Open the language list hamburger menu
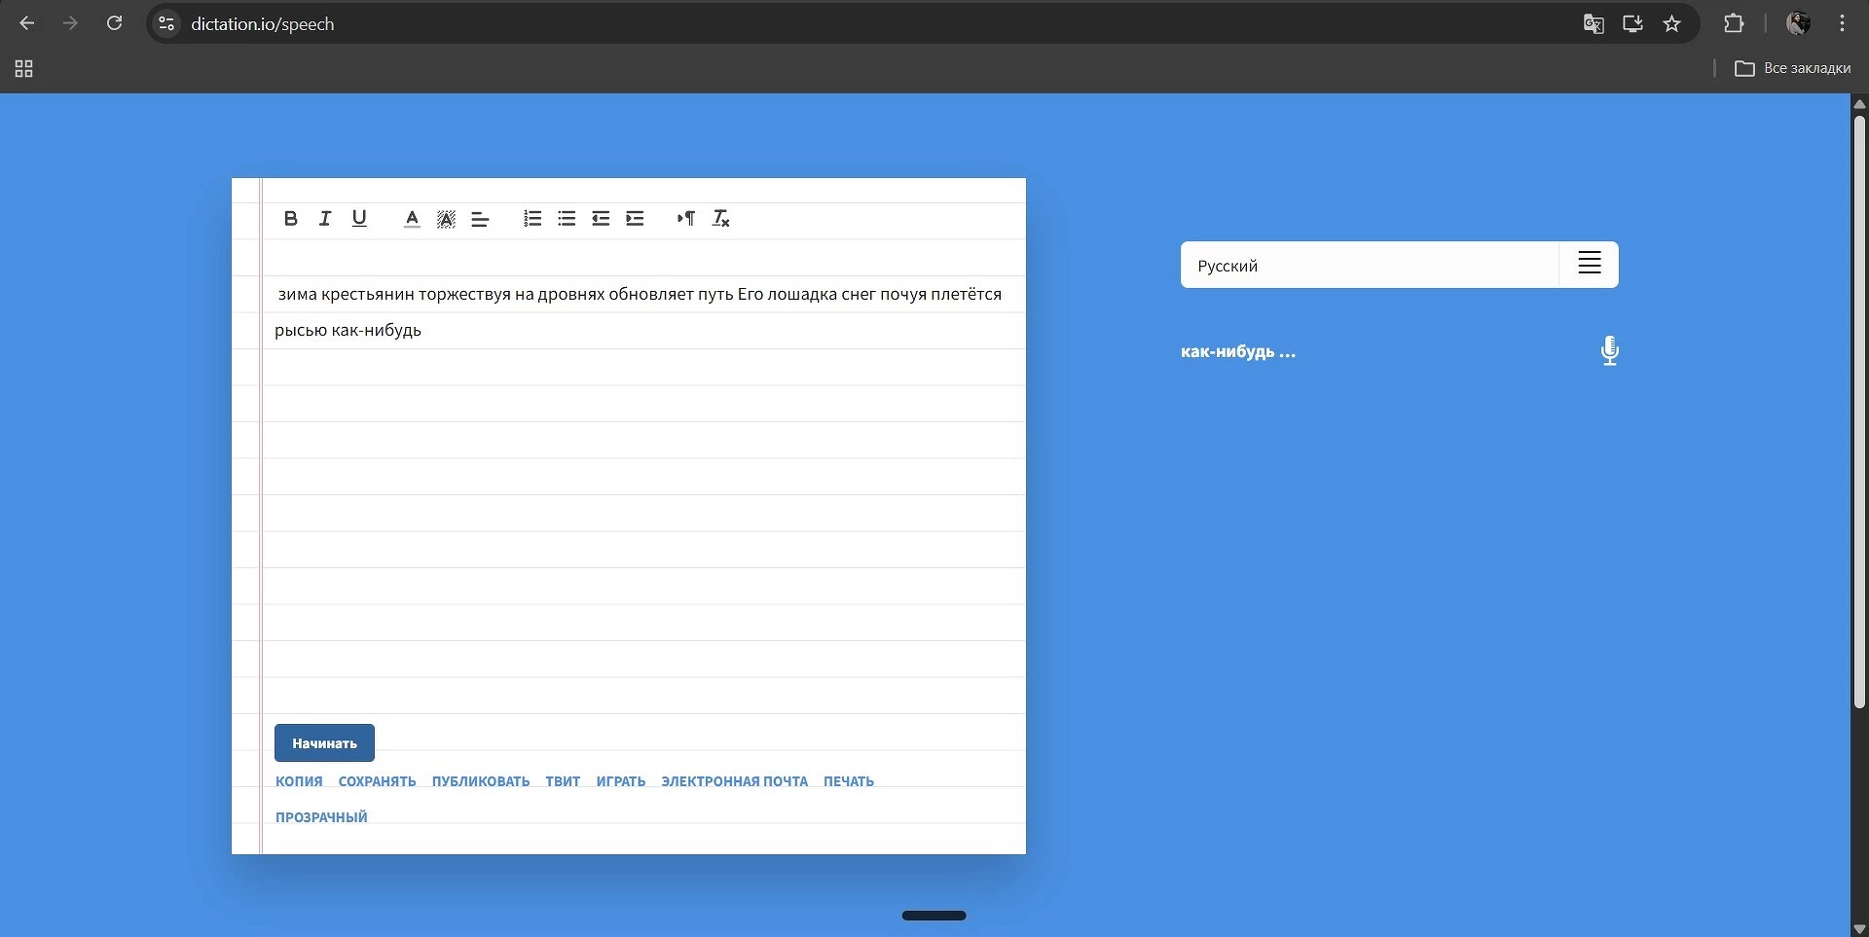The height and width of the screenshot is (937, 1869). click(x=1589, y=264)
